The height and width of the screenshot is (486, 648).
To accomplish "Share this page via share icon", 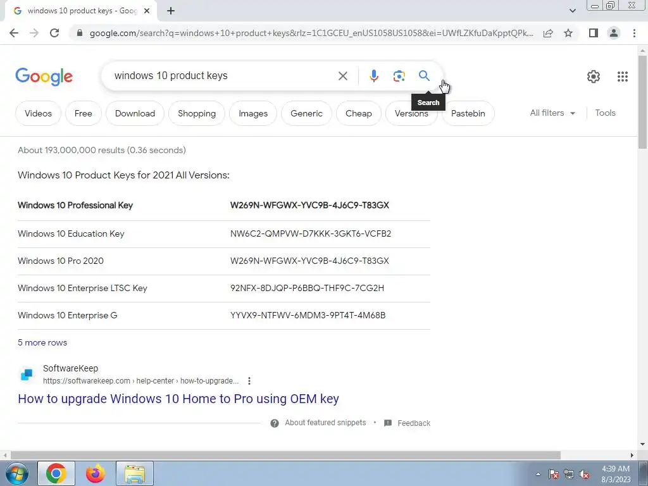I will (548, 33).
